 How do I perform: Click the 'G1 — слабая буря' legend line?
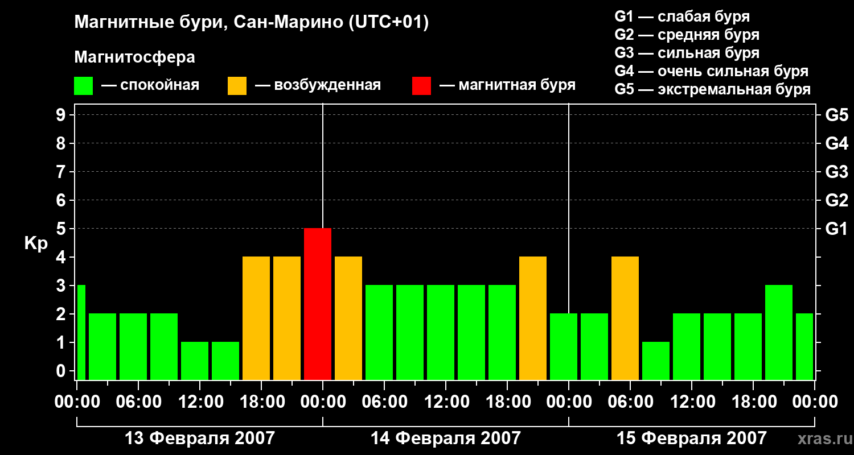(682, 16)
